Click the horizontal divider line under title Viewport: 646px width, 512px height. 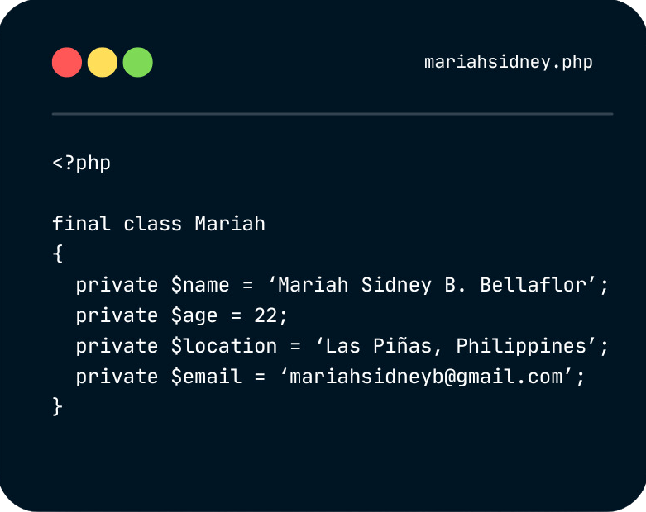tap(333, 114)
